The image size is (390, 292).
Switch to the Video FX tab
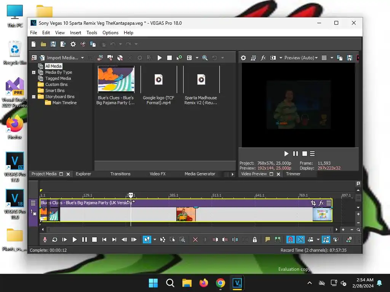click(157, 174)
